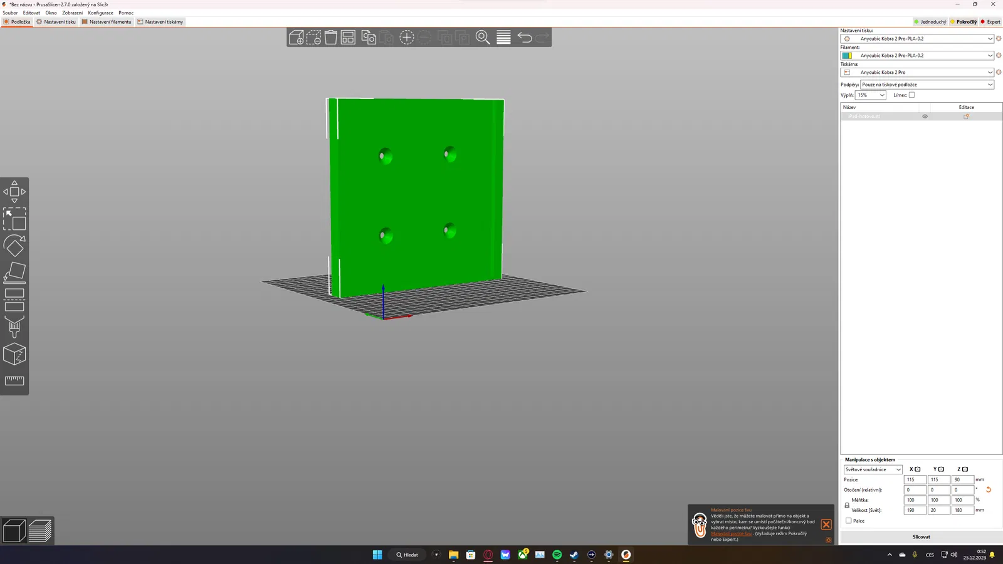
Task: Switch to Nastavení filamentu tab
Action: pyautogui.click(x=107, y=22)
